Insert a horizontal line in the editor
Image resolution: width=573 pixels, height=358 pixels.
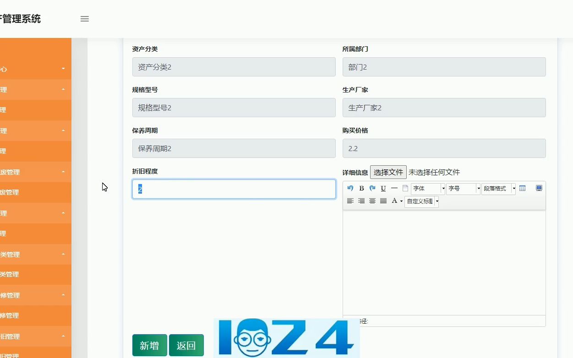point(394,188)
